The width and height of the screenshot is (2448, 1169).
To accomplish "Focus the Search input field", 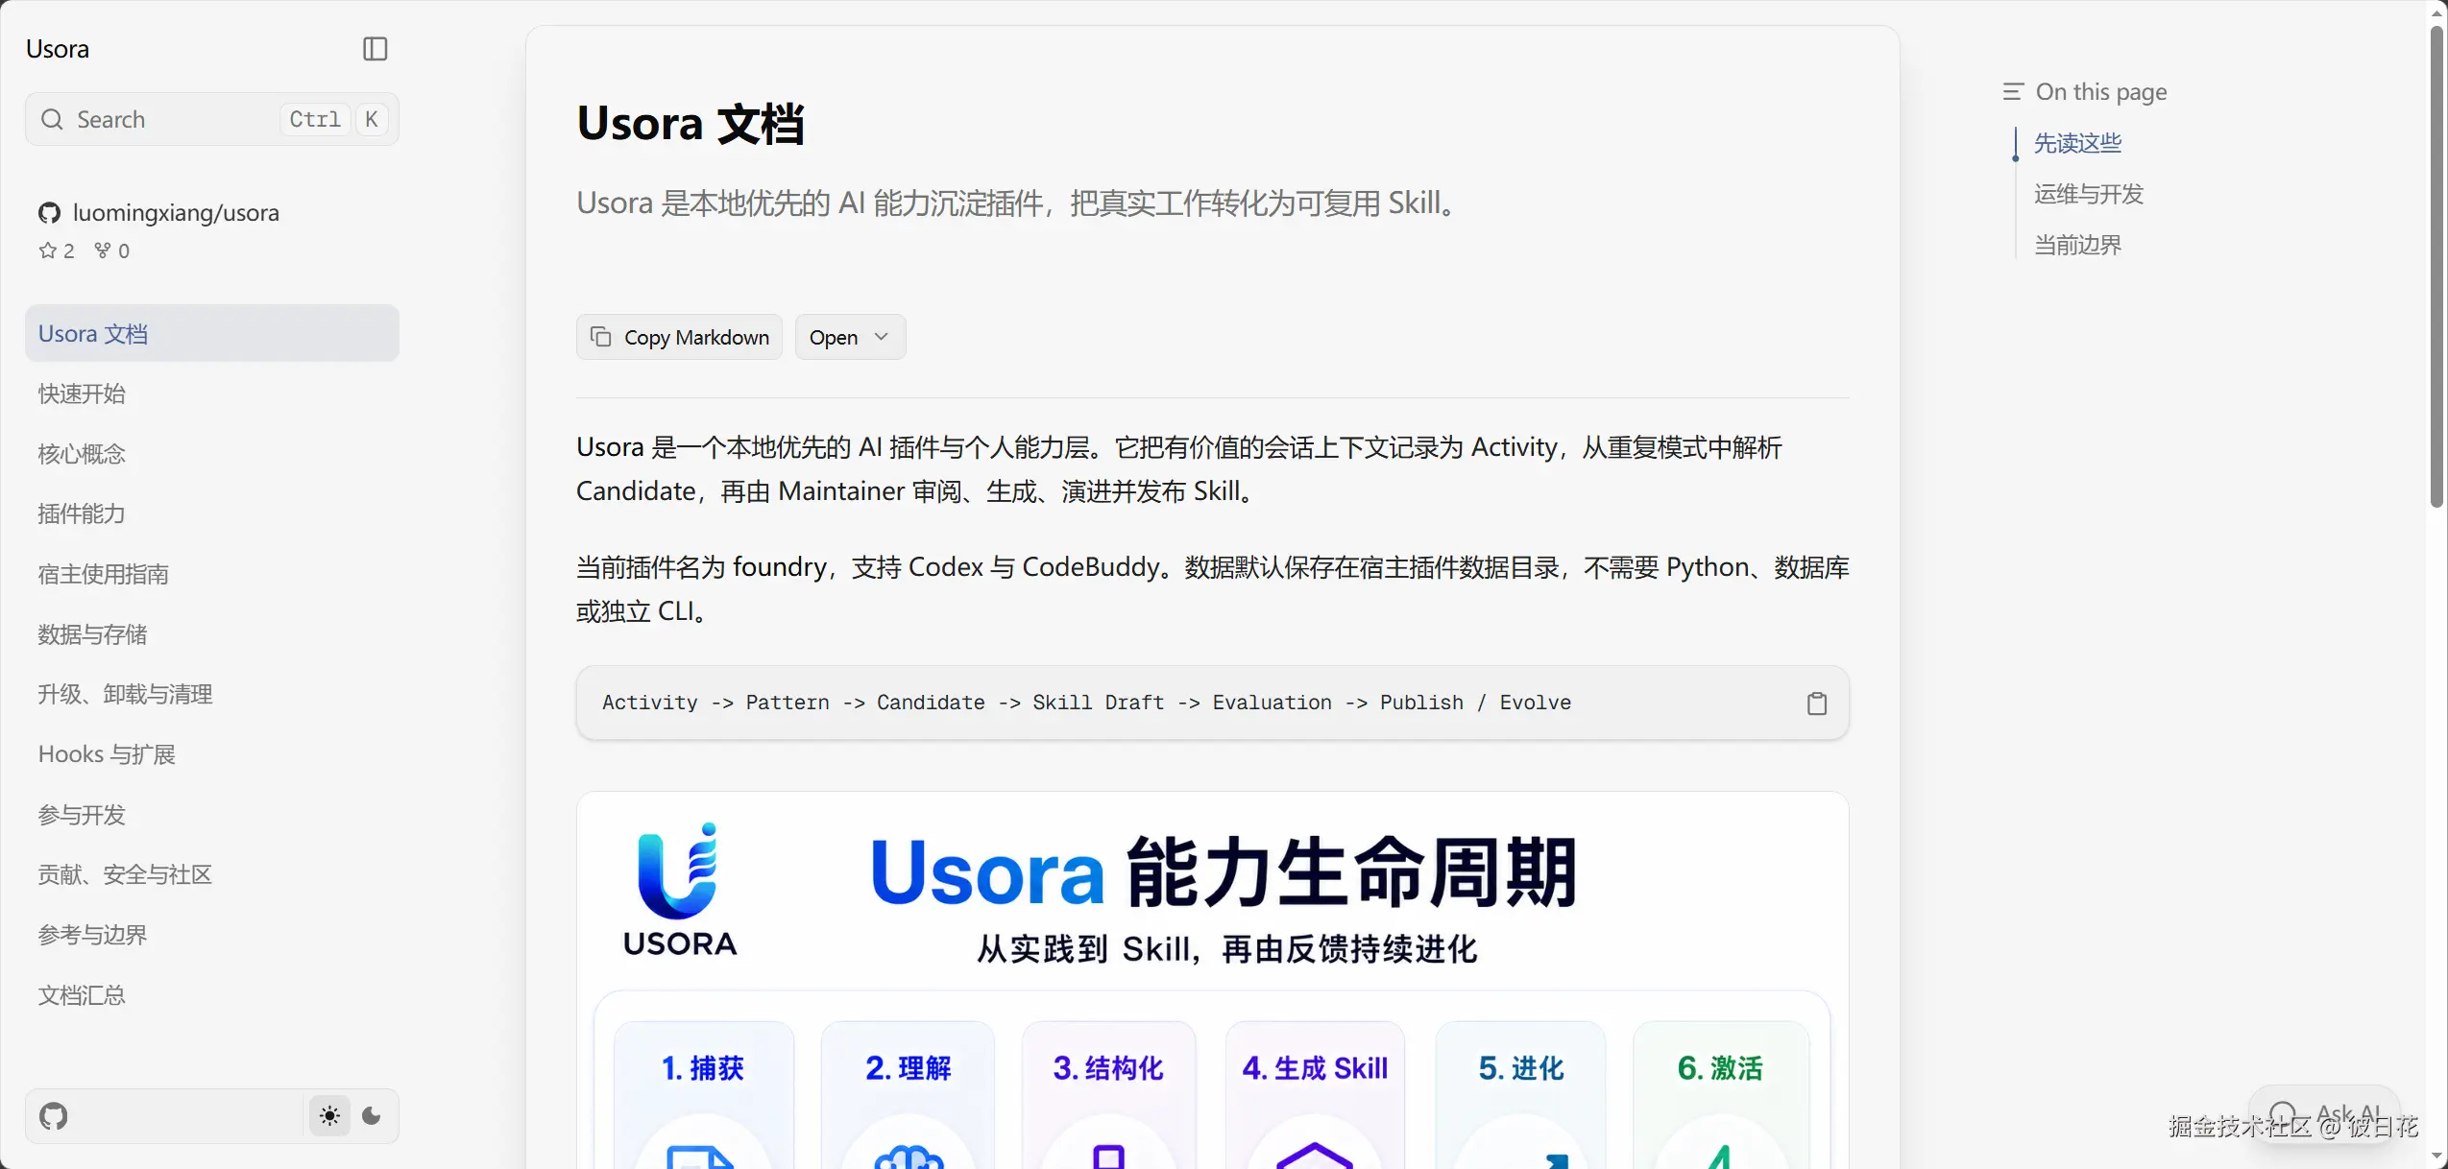I will coord(212,119).
